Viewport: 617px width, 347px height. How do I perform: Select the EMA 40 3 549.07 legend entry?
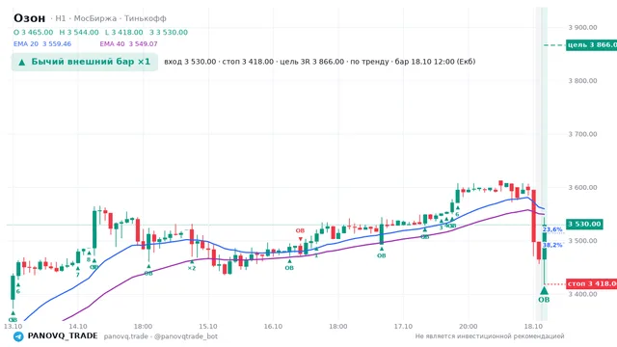coord(128,44)
